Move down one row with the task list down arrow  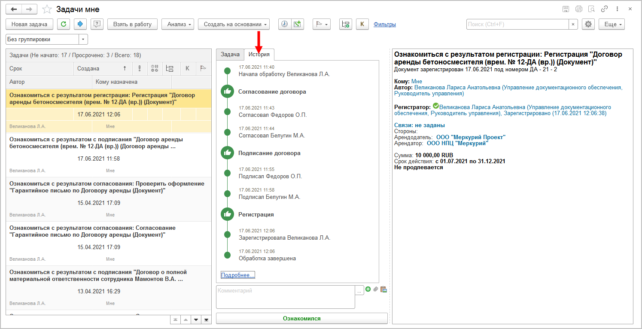tap(196, 320)
